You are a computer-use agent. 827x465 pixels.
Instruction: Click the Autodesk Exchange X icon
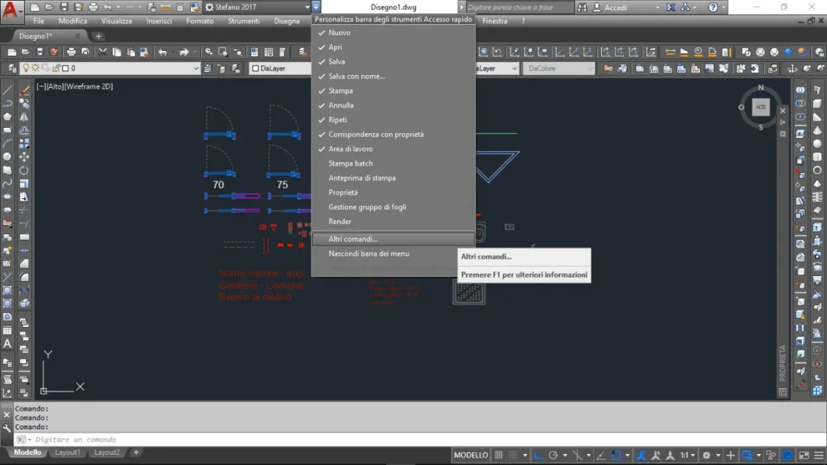671,7
